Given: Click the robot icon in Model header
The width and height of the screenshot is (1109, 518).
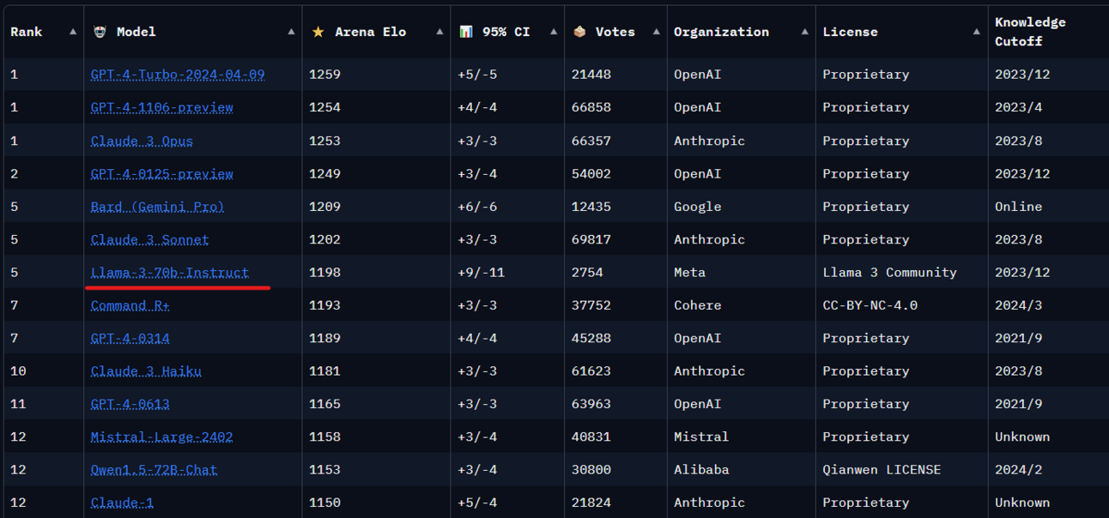Looking at the screenshot, I should coord(100,32).
